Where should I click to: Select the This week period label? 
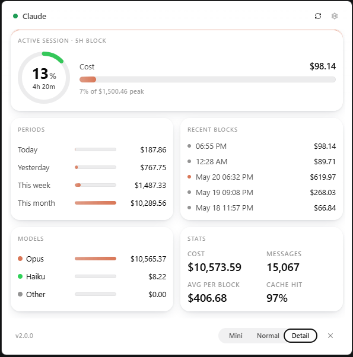pos(34,186)
